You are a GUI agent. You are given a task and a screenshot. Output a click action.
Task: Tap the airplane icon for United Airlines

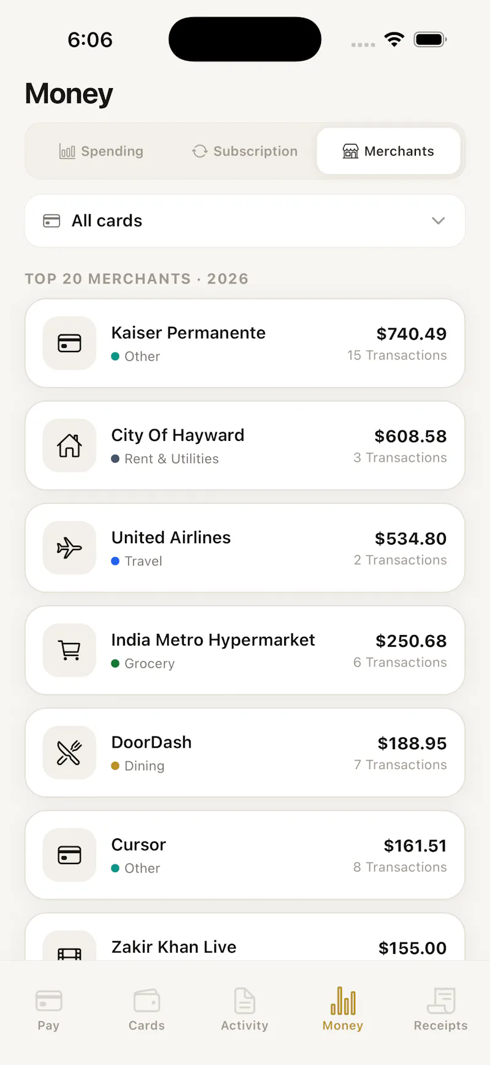(x=69, y=548)
